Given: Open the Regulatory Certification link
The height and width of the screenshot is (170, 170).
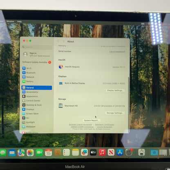Looking at the screenshot, I should (x=105, y=125).
